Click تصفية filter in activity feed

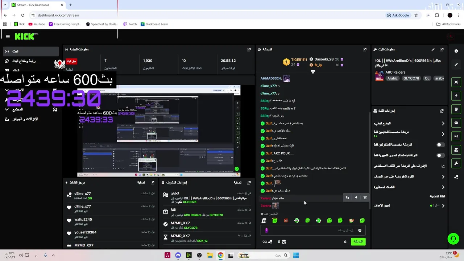[x=141, y=183]
